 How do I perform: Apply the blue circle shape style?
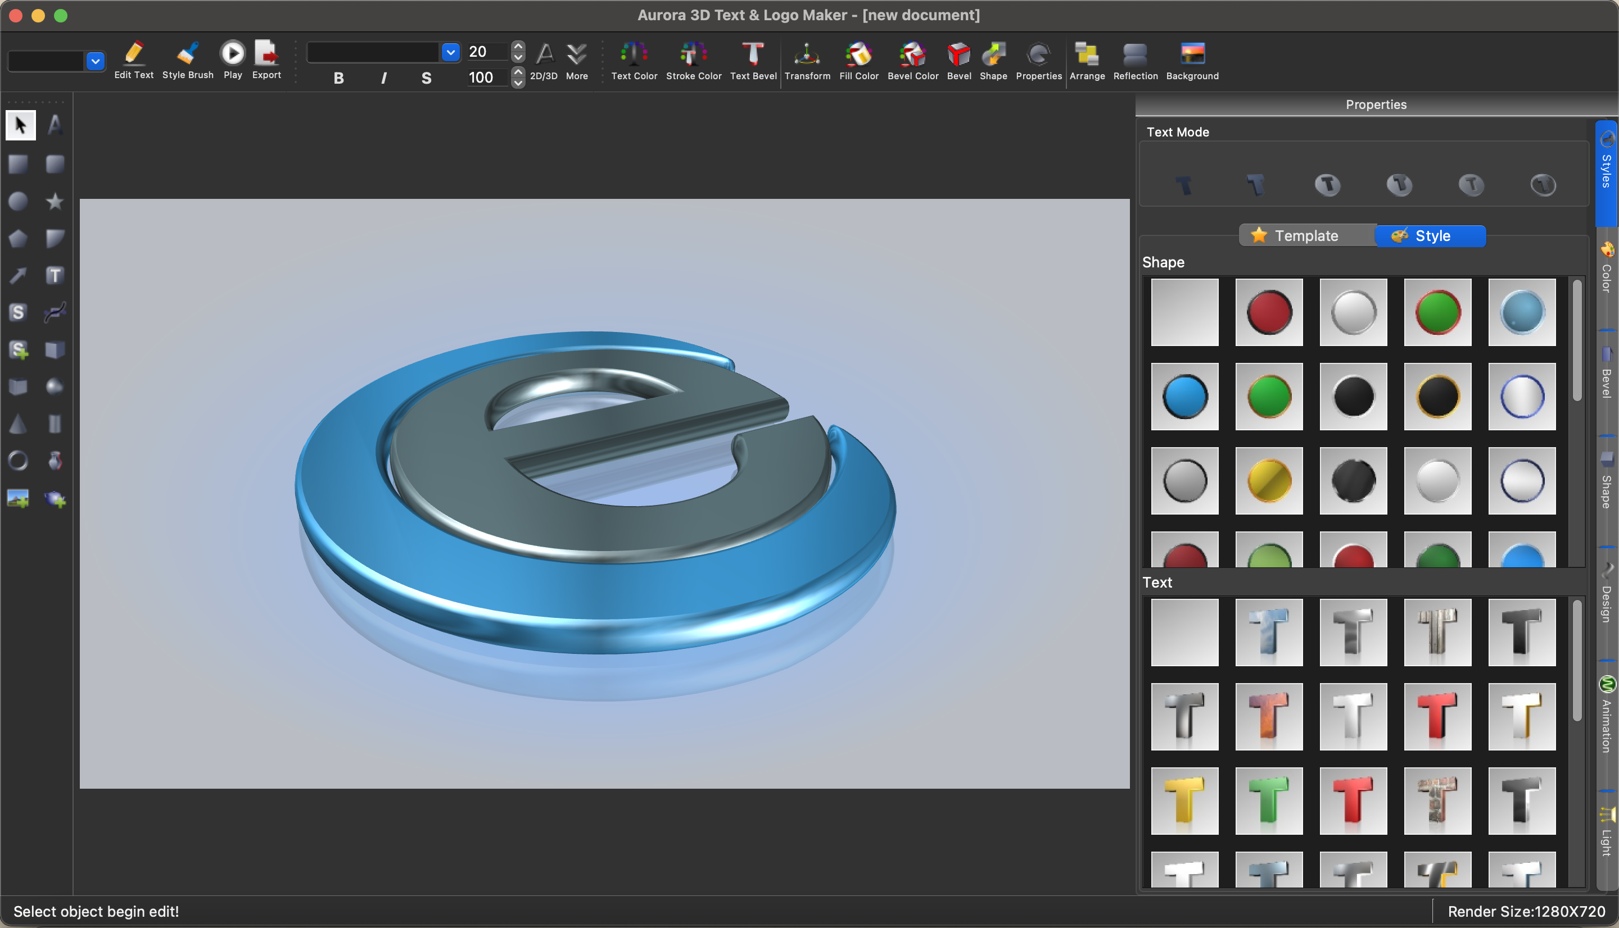pyautogui.click(x=1185, y=397)
